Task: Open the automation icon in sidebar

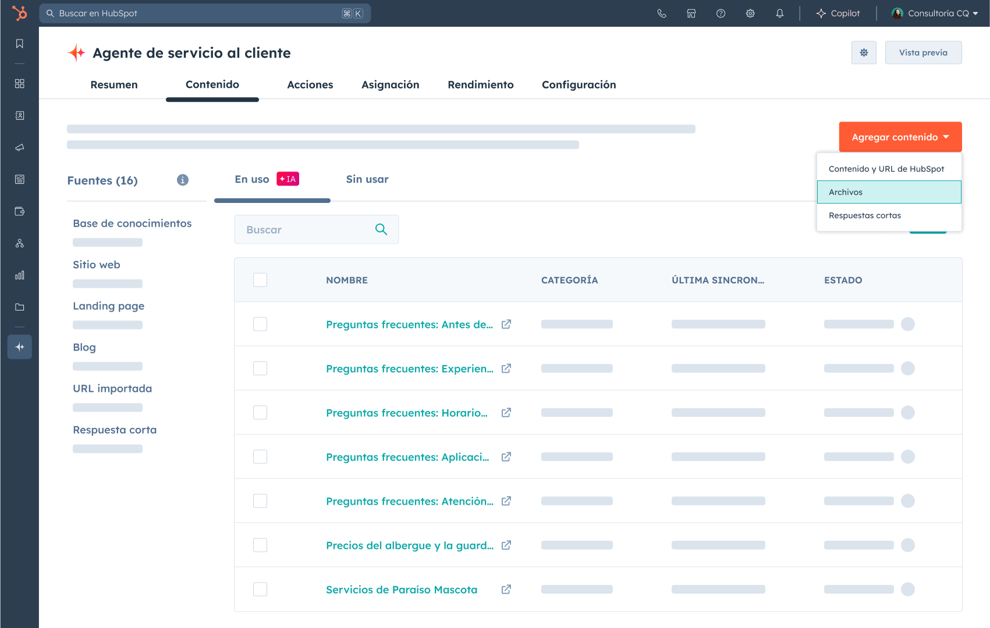Action: tap(20, 243)
